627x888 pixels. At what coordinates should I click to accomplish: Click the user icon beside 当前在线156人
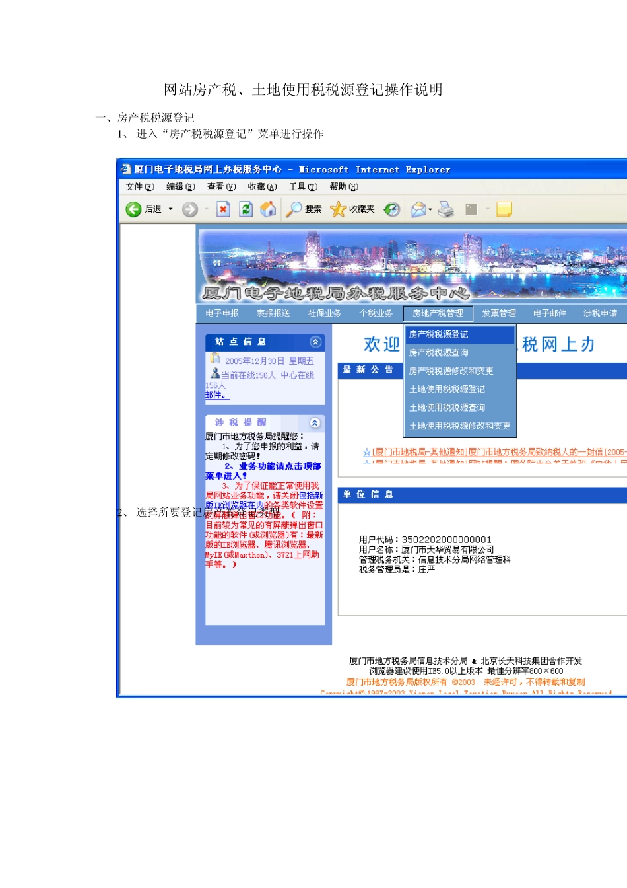tap(215, 373)
